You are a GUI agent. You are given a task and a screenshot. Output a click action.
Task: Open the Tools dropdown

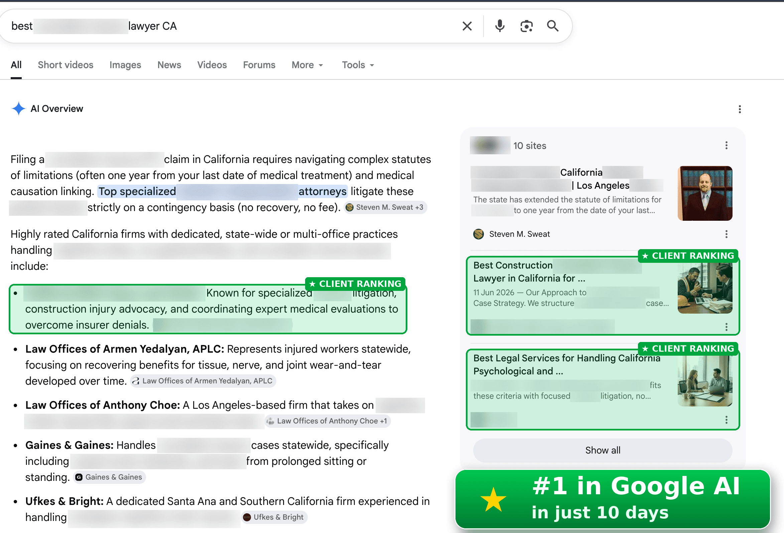click(358, 65)
